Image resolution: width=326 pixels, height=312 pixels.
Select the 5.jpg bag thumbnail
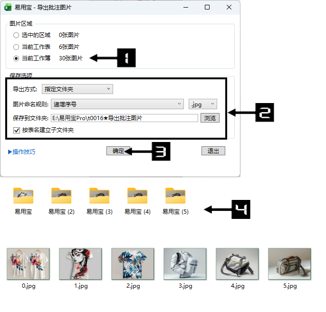click(x=289, y=264)
